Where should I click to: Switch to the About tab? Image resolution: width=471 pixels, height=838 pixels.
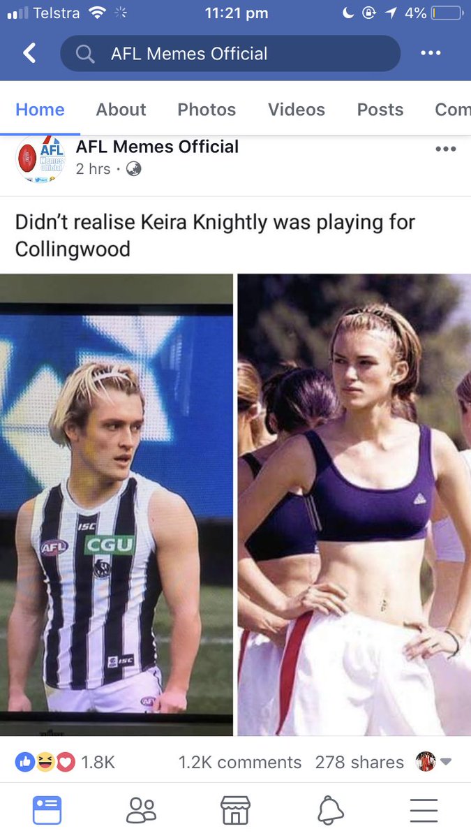pyautogui.click(x=121, y=110)
